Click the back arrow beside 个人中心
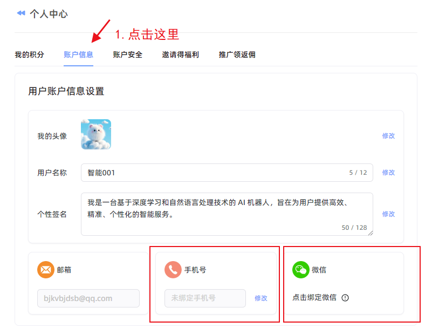Viewport: 432px width, 335px height. tap(21, 13)
